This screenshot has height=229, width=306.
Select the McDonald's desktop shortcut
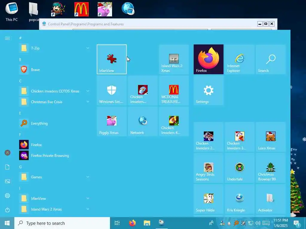tap(82, 9)
